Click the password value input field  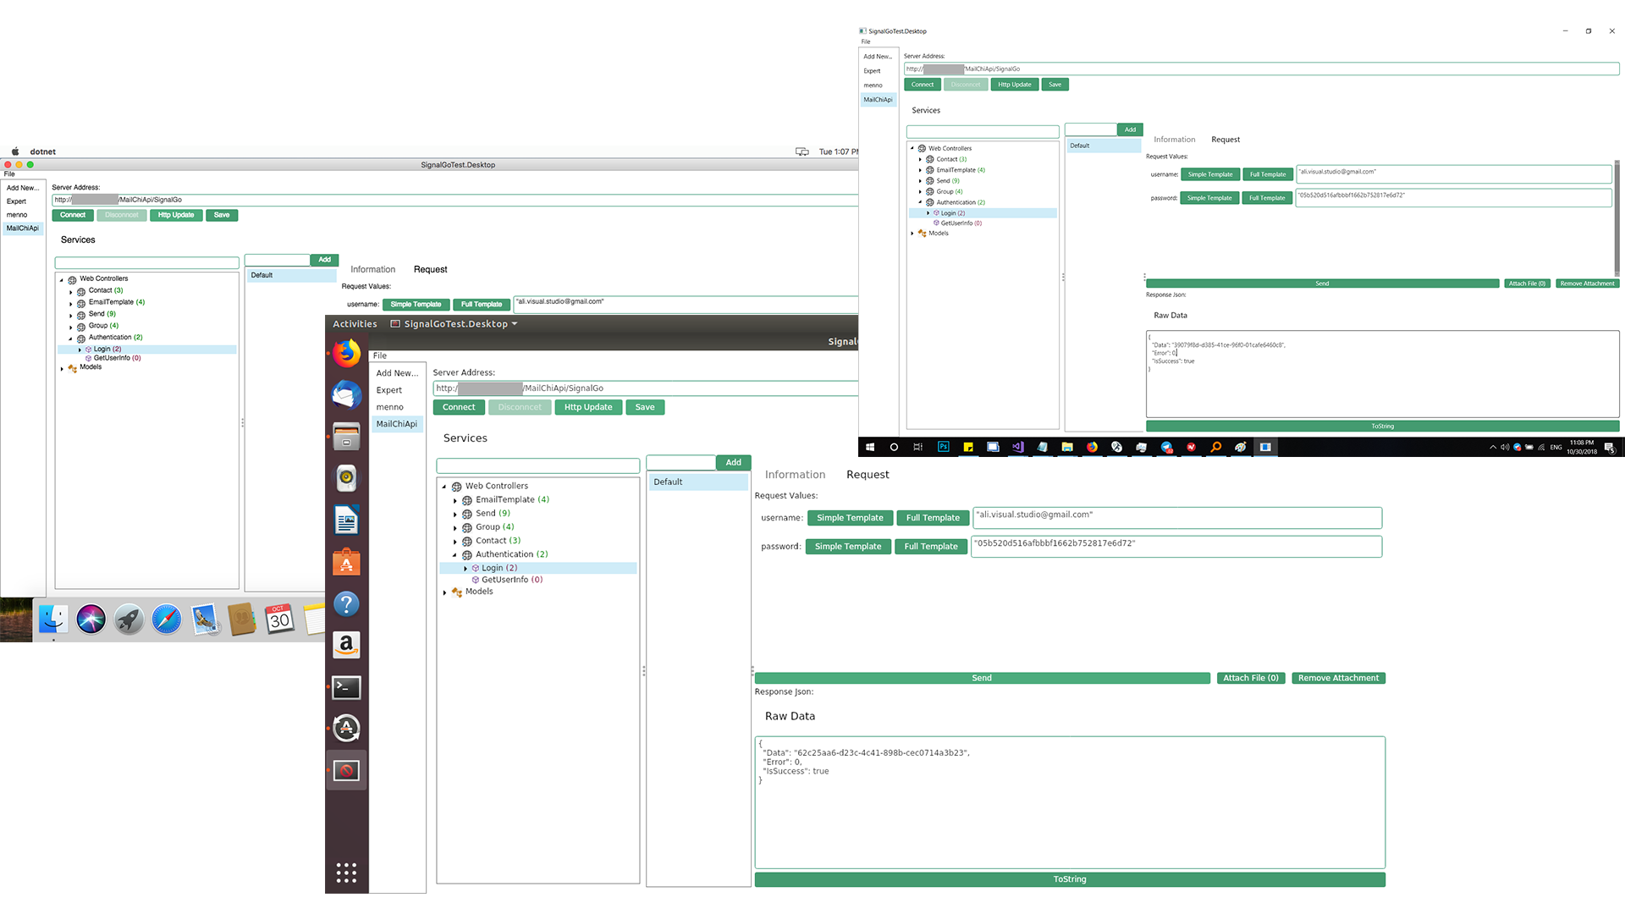(1176, 546)
